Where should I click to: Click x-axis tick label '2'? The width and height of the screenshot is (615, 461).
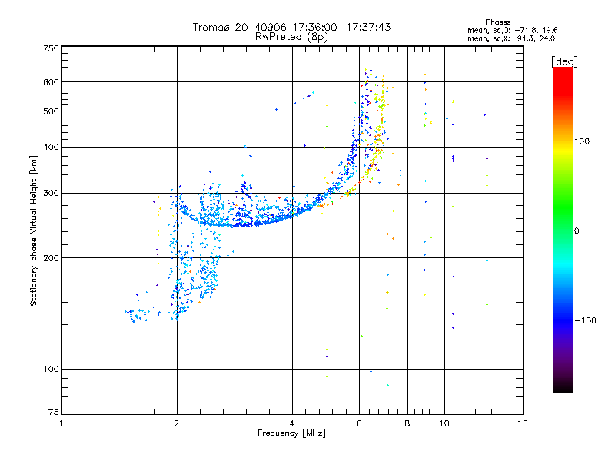(x=177, y=423)
